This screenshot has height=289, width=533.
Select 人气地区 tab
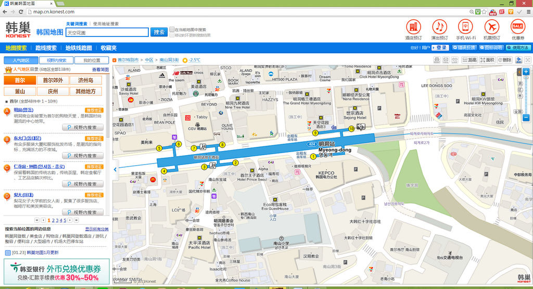21,60
